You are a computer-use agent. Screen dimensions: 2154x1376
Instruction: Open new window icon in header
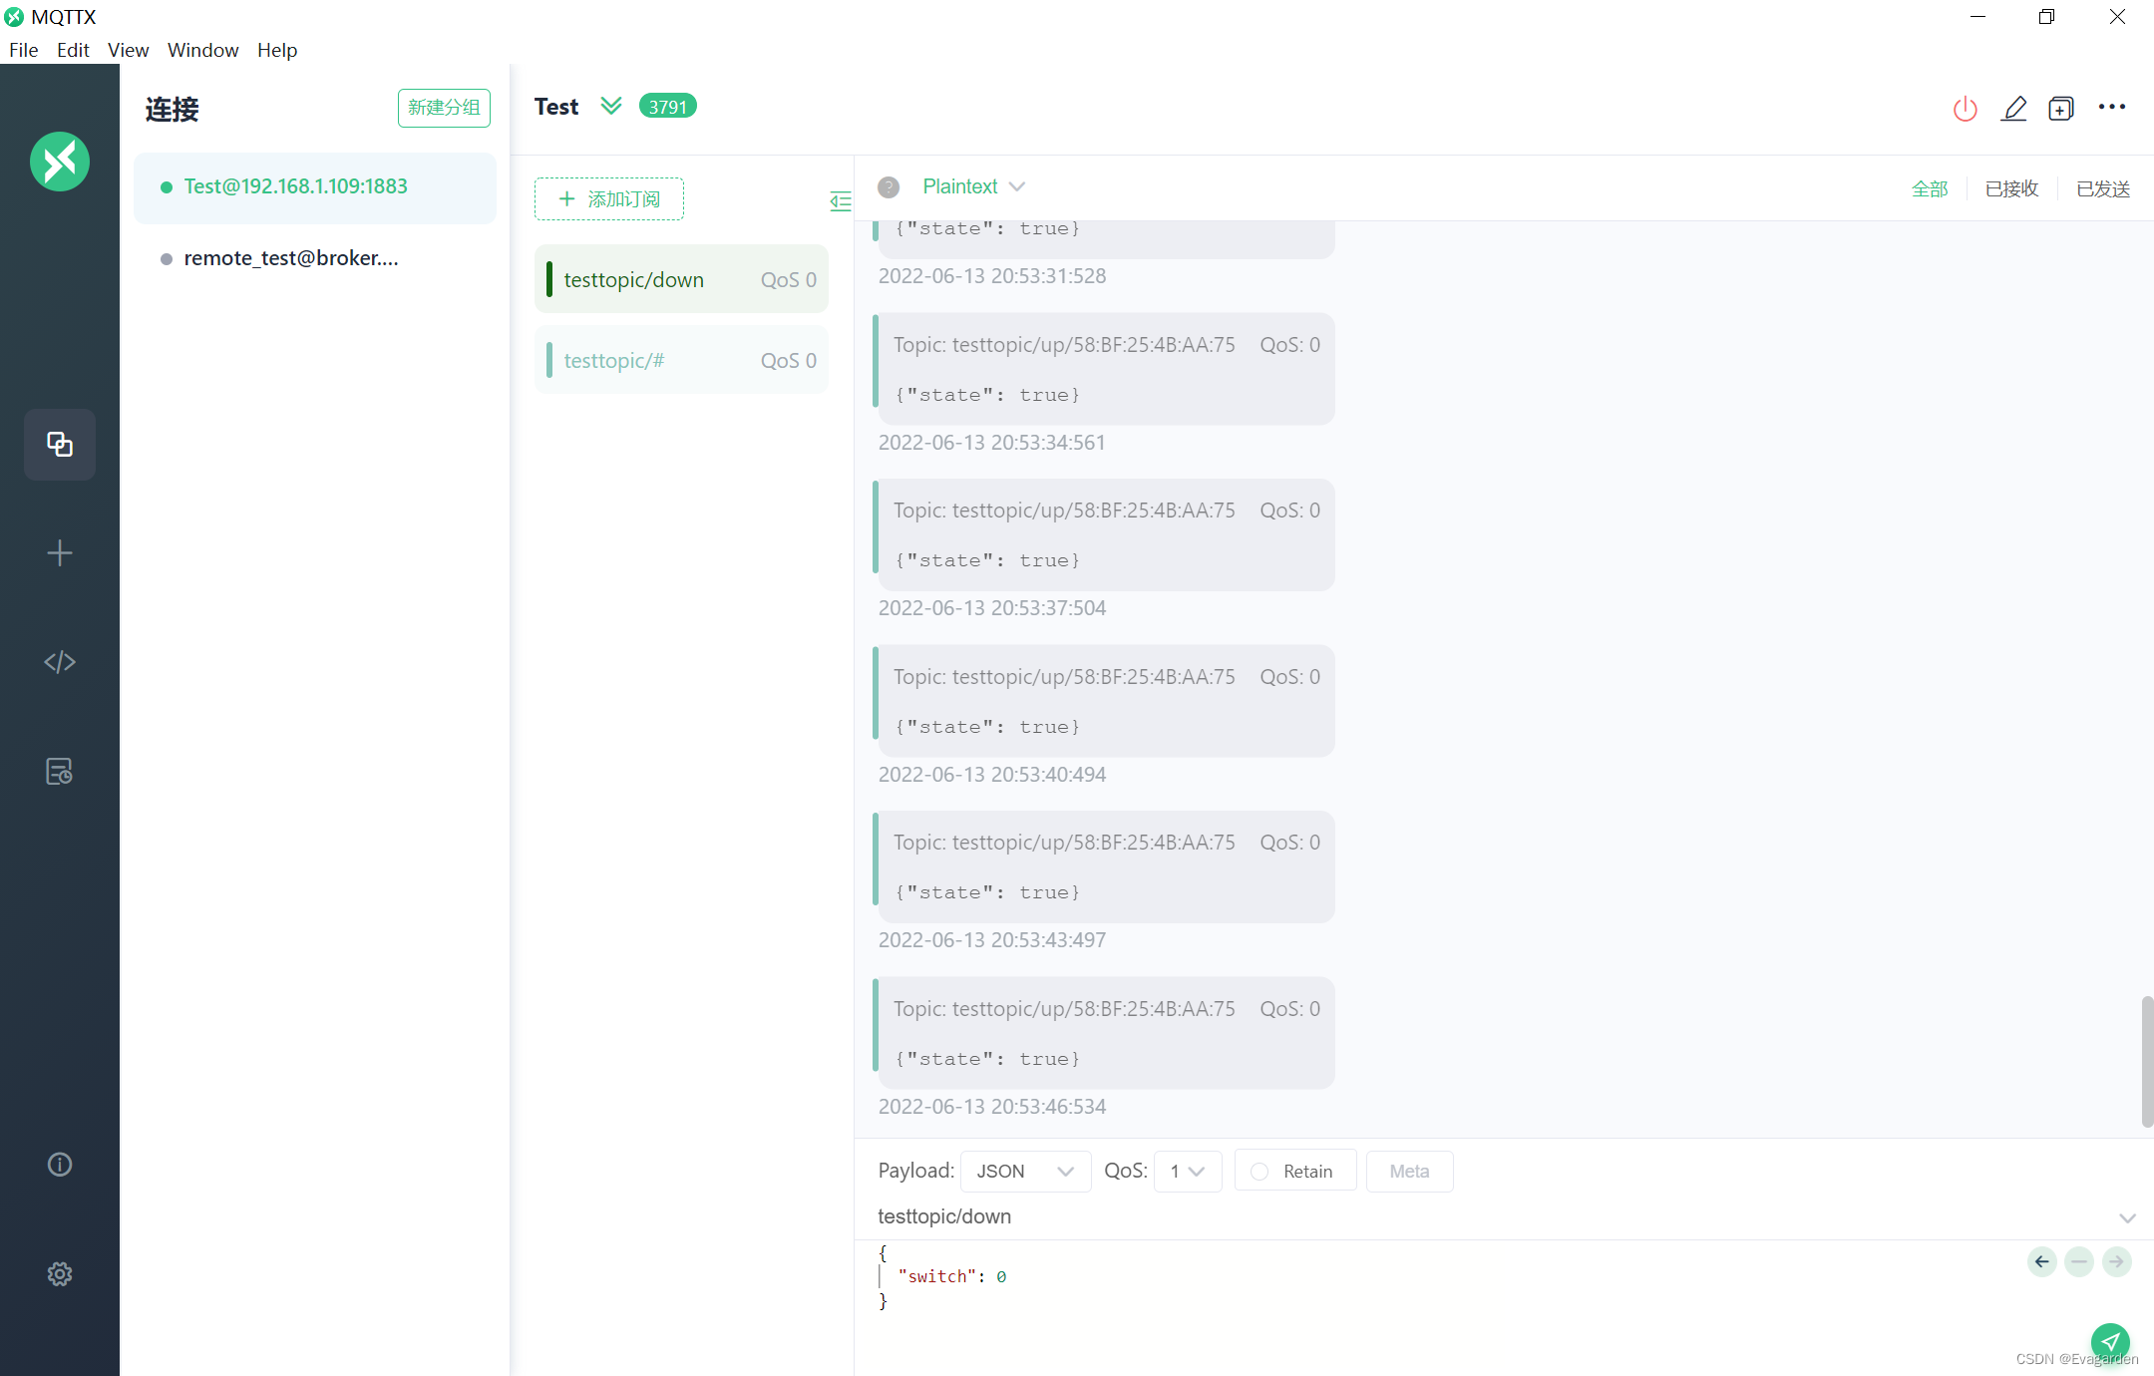pyautogui.click(x=2061, y=109)
